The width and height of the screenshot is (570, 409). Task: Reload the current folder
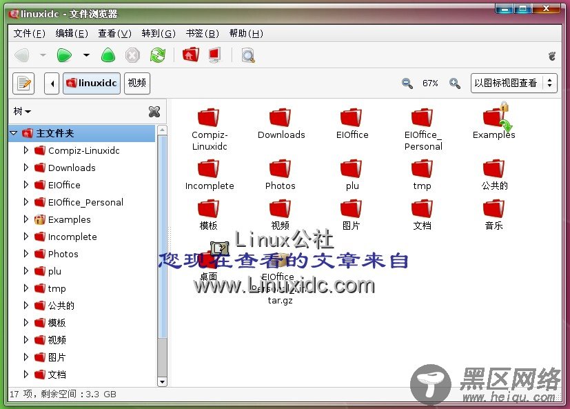[x=158, y=55]
